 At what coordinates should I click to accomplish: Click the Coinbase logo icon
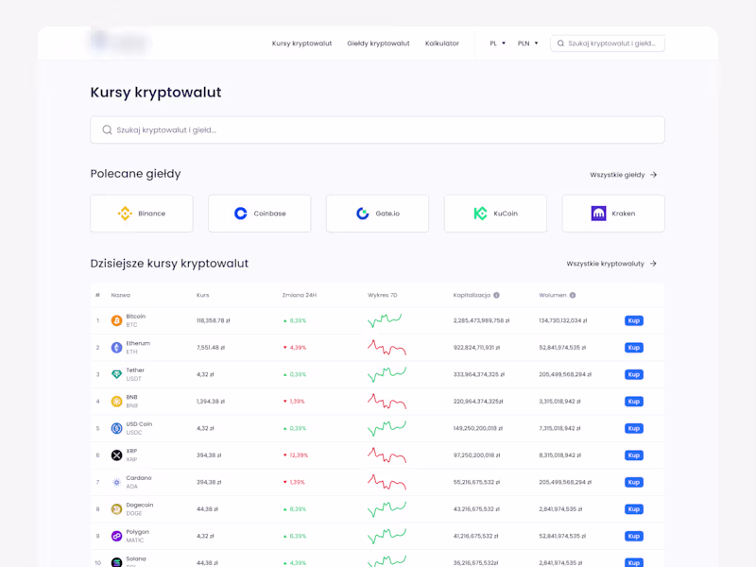241,214
